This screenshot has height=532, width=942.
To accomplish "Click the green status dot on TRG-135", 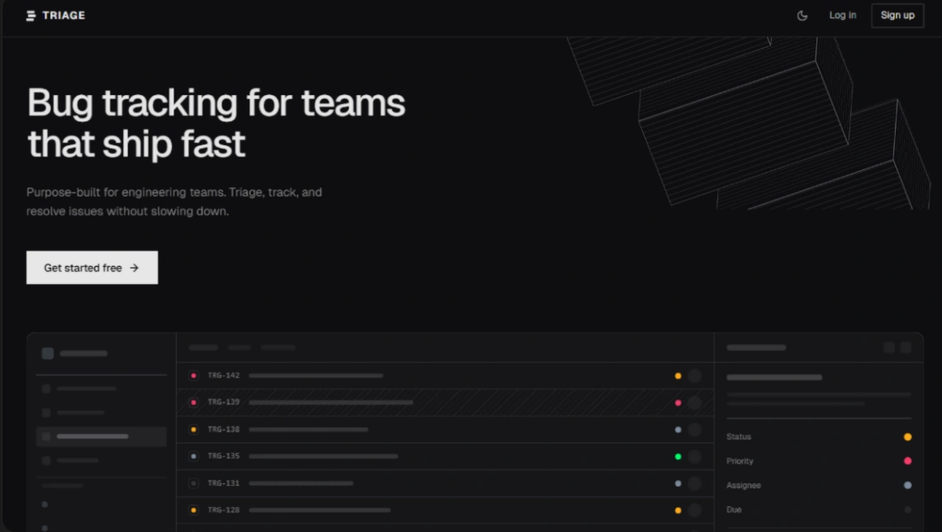I will [x=678, y=456].
